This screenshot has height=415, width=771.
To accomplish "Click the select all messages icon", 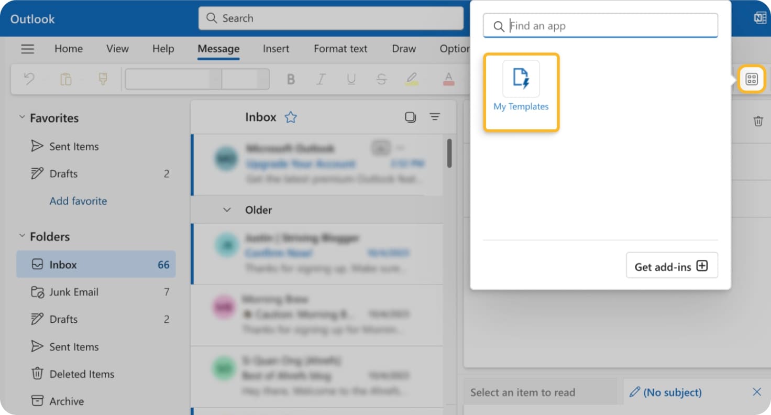I will coord(410,117).
